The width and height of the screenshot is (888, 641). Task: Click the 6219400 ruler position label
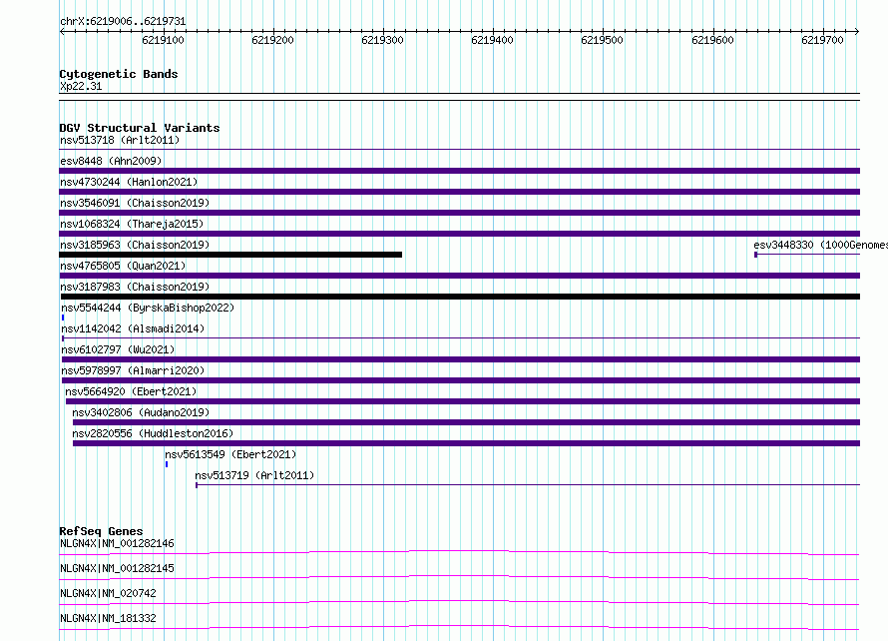pos(492,40)
